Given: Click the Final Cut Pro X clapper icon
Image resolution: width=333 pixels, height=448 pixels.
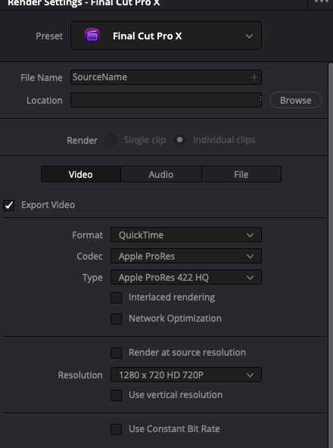Looking at the screenshot, I should click(92, 36).
